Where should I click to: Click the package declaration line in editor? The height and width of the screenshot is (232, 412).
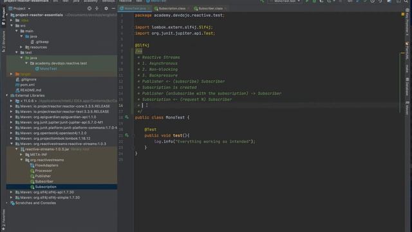[x=180, y=15]
